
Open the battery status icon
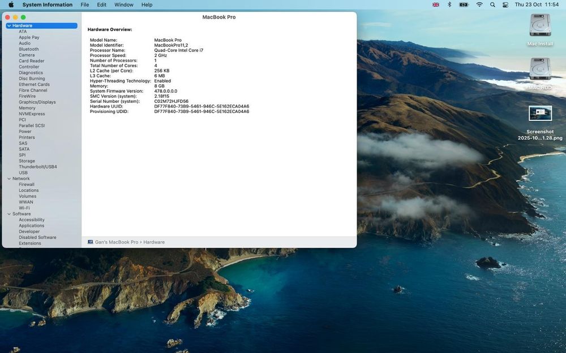click(x=464, y=5)
